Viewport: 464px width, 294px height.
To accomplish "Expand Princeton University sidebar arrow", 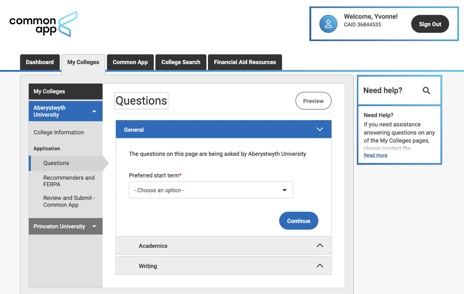I will point(94,226).
